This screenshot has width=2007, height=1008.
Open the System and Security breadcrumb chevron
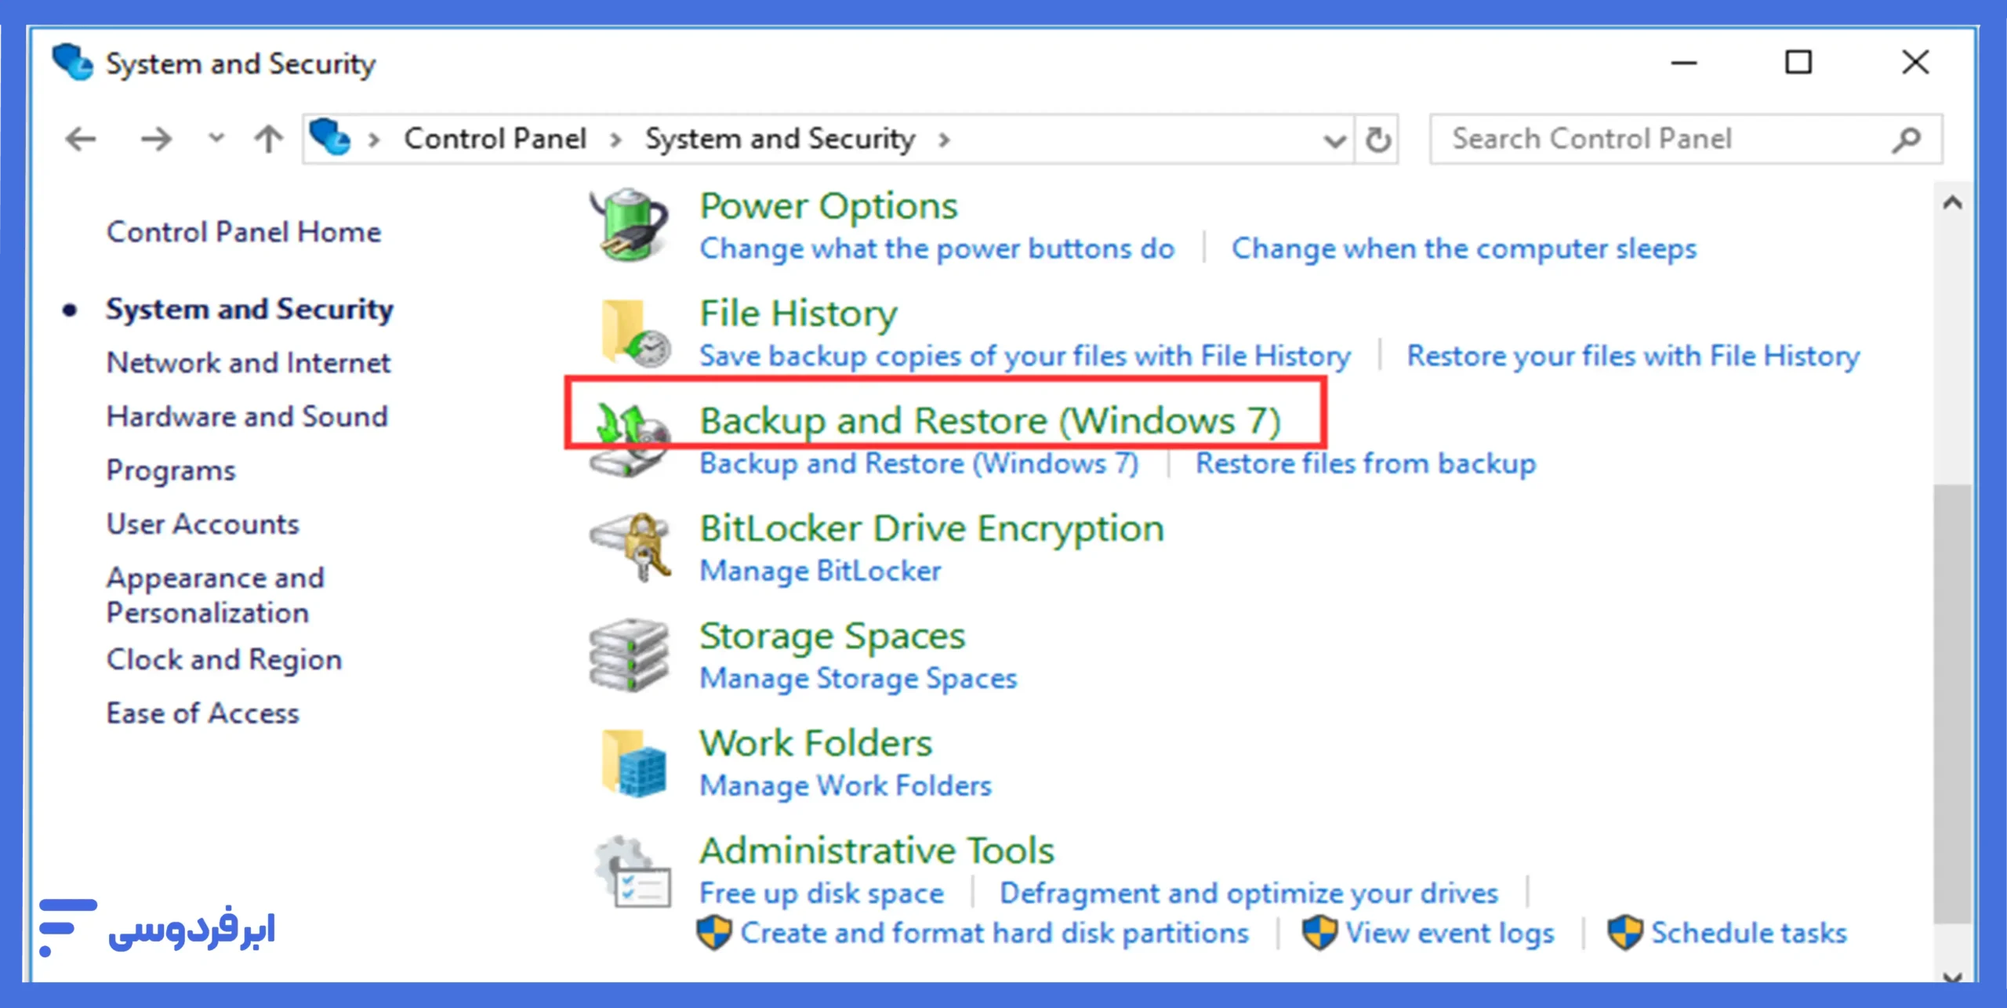pos(945,139)
